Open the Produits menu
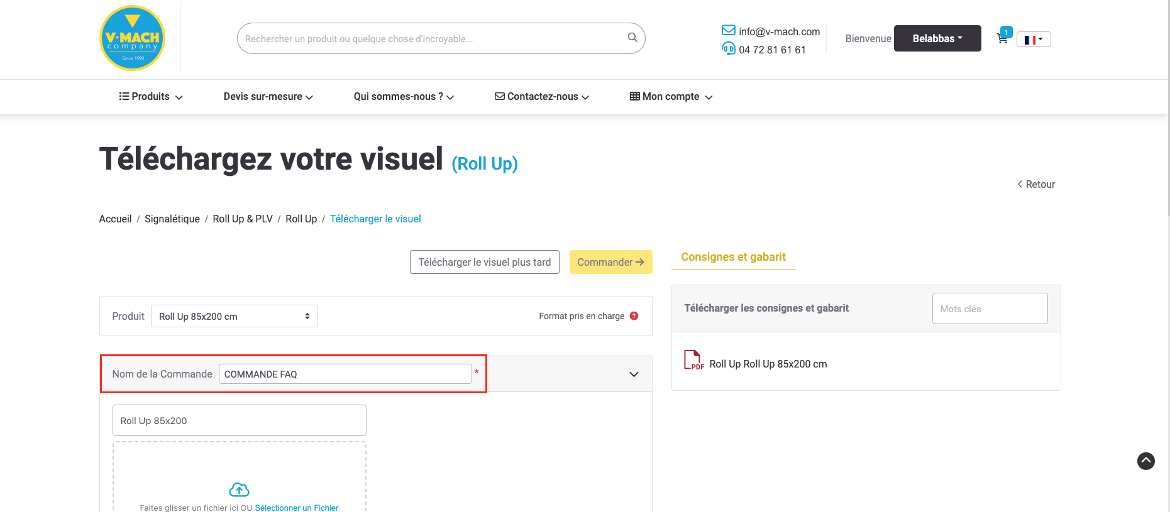The height and width of the screenshot is (512, 1170). (x=151, y=97)
